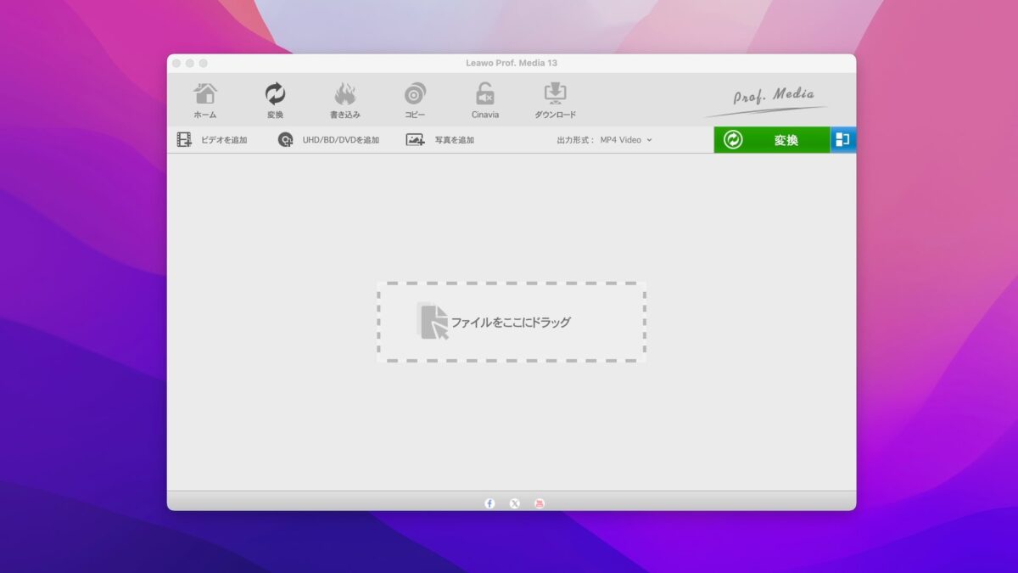Expand the MP4 Video output format dropdown
1018x573 pixels.
click(x=626, y=140)
